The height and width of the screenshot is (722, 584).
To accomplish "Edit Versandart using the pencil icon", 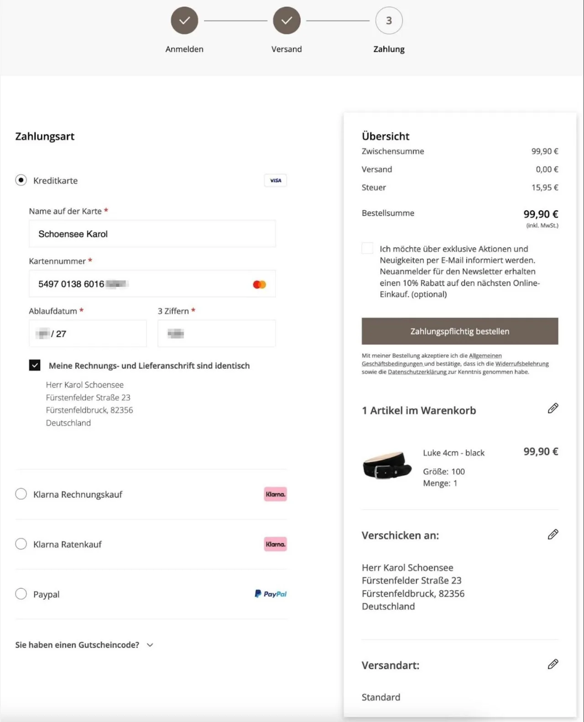I will (553, 664).
